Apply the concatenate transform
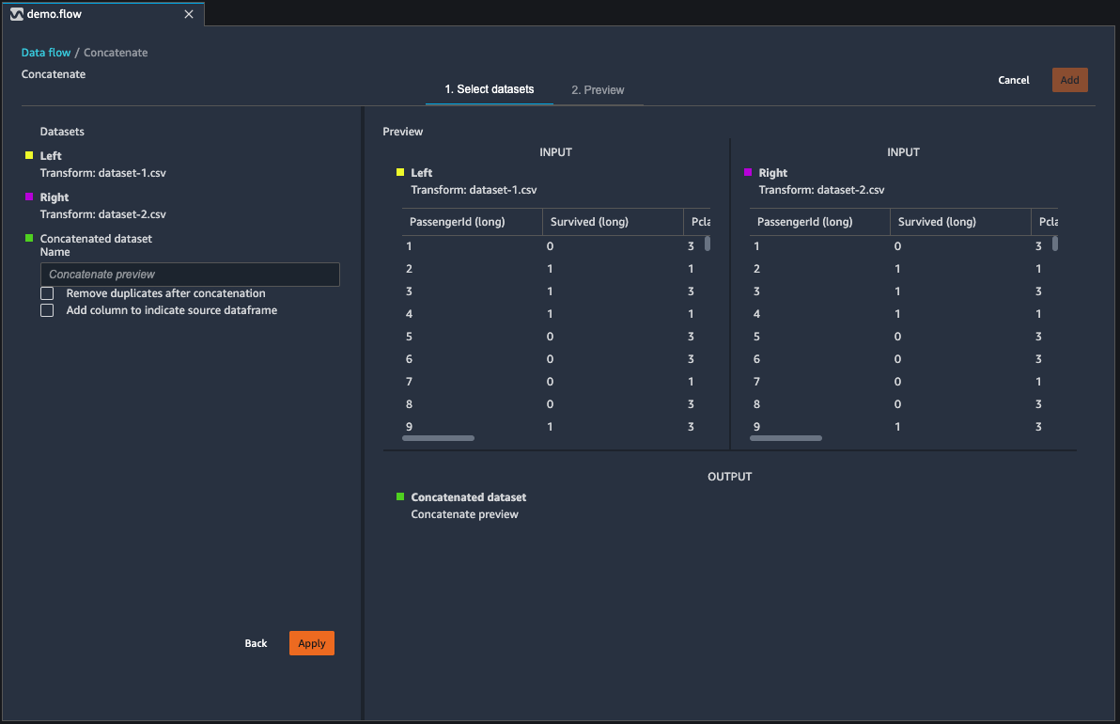 click(x=311, y=643)
